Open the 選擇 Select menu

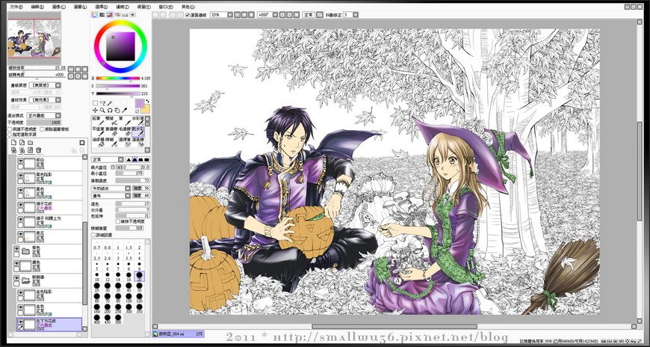click(x=101, y=7)
